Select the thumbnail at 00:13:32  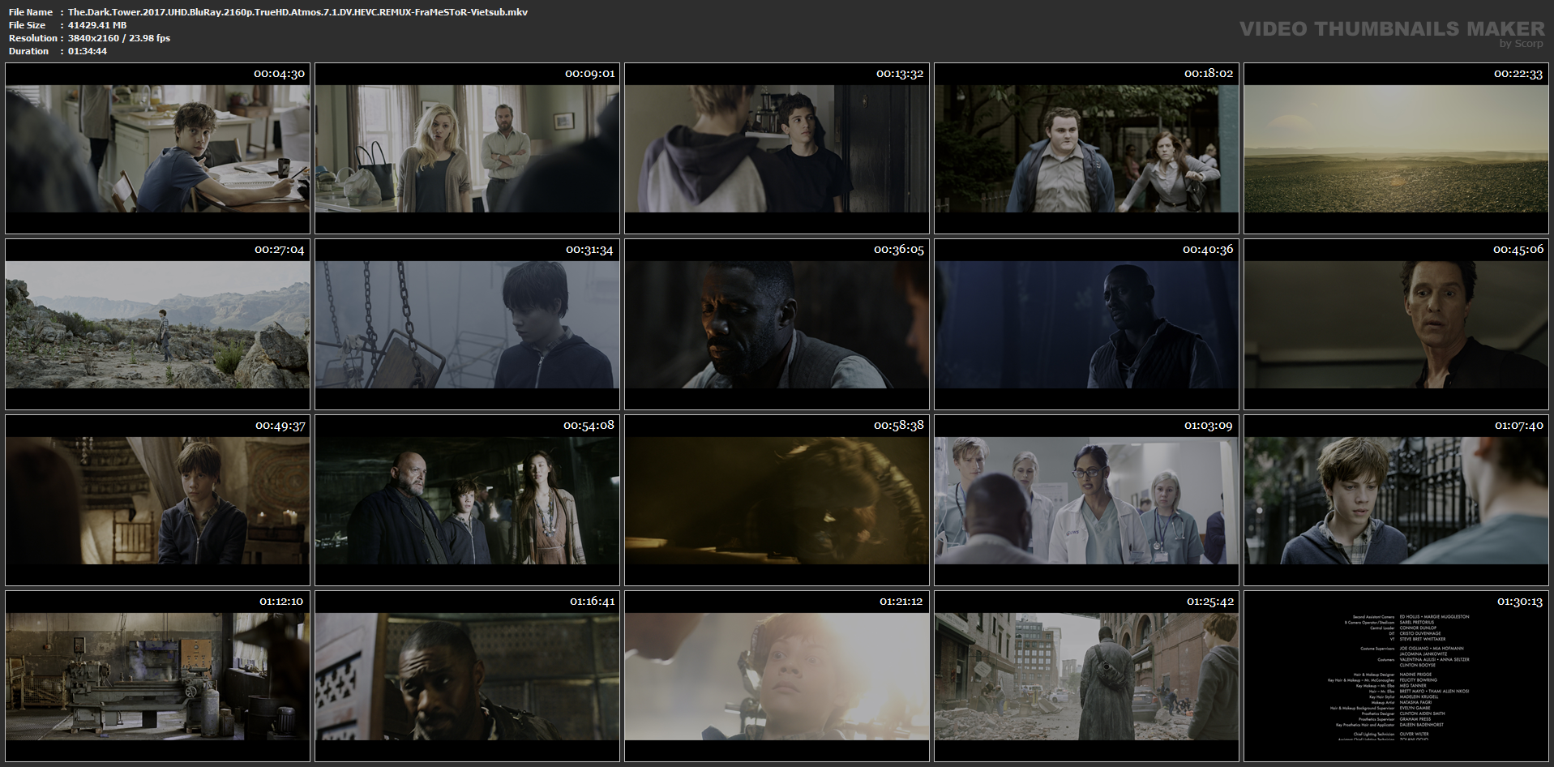tap(777, 149)
